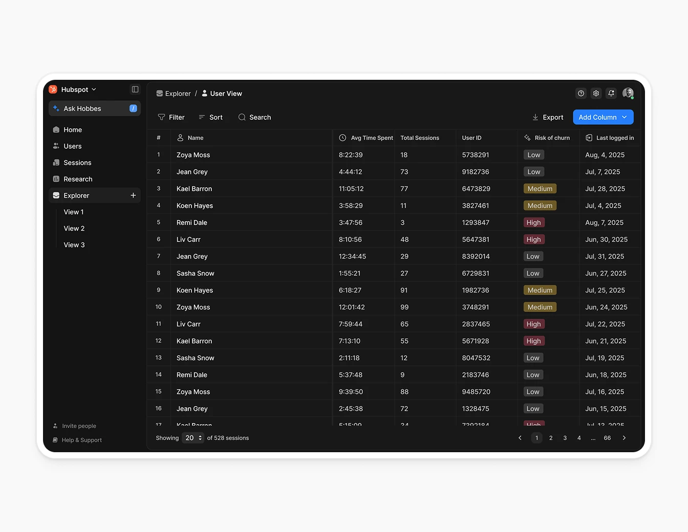The image size is (688, 532).
Task: Click the clock icon on Avg Time Spent
Action: click(x=341, y=138)
